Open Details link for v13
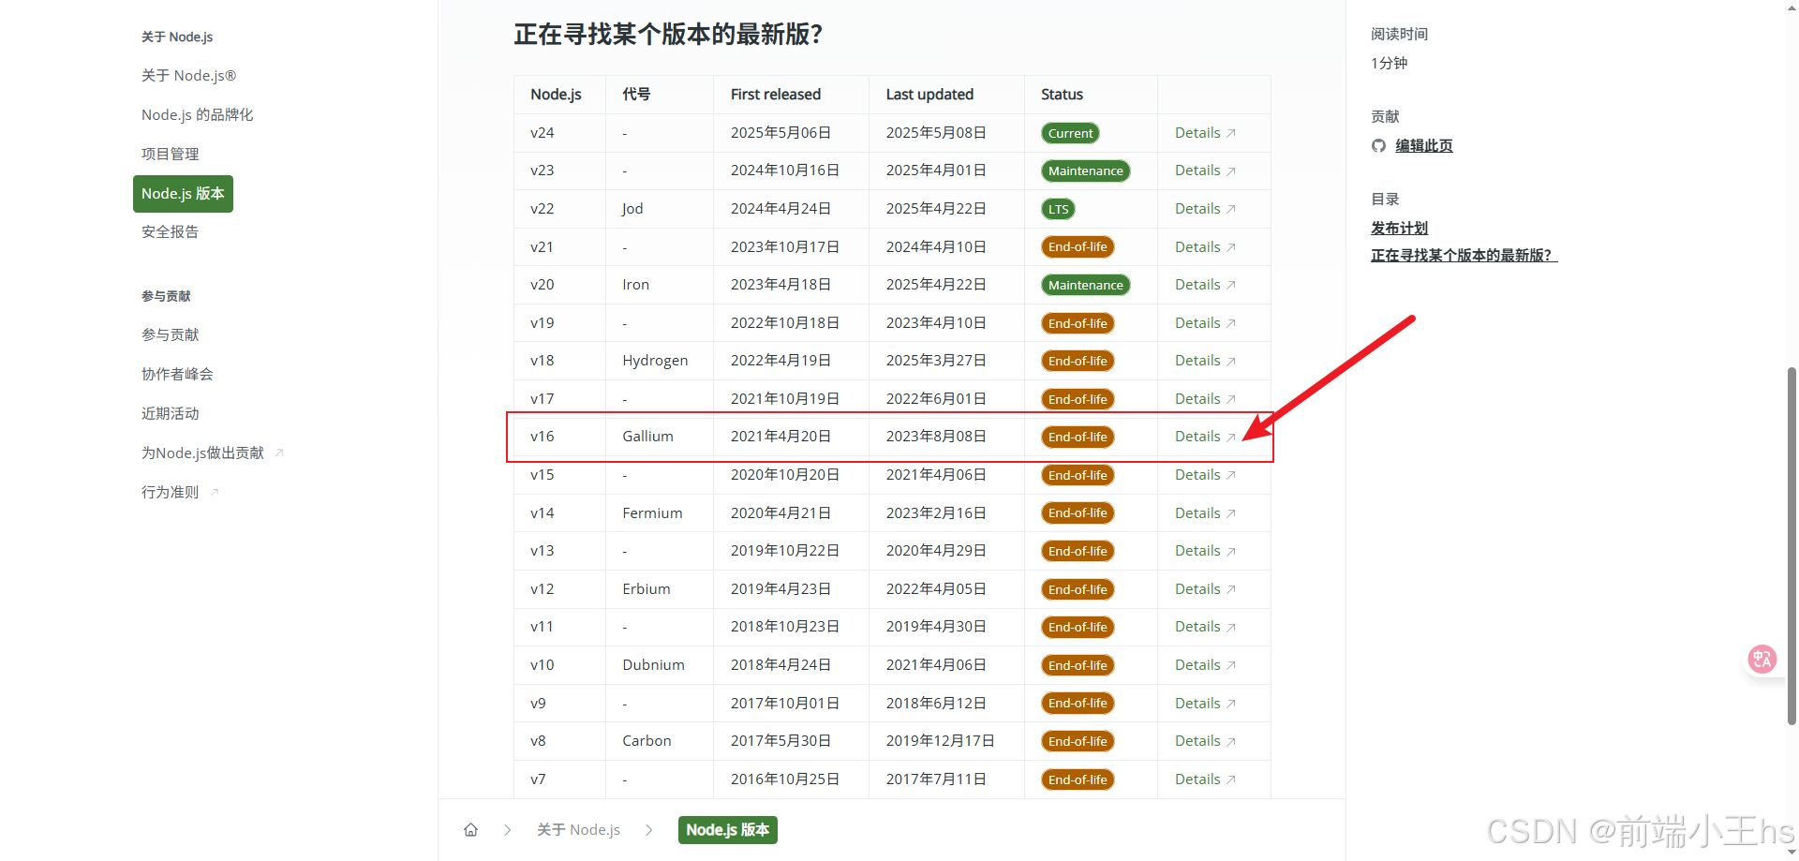The width and height of the screenshot is (1799, 861). (1205, 551)
